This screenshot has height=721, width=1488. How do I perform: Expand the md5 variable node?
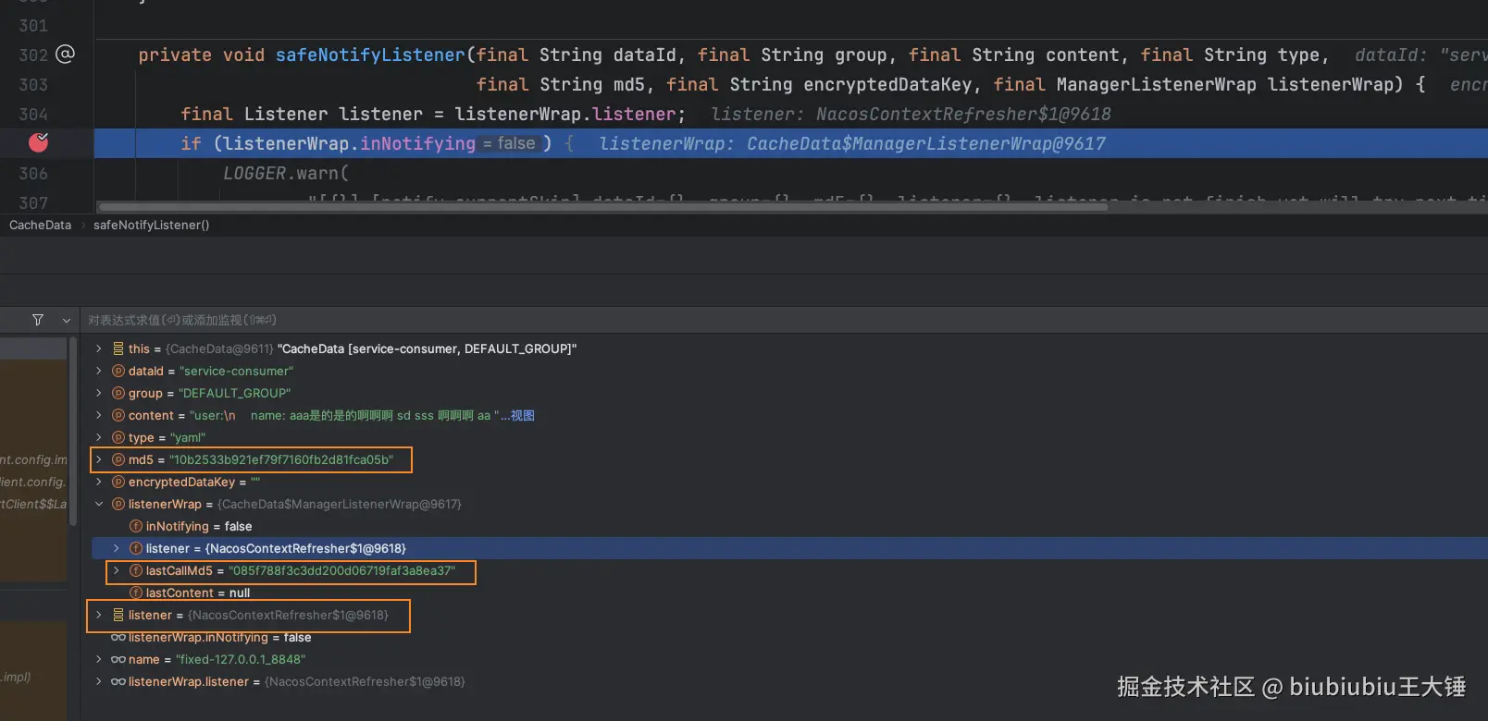tap(99, 459)
